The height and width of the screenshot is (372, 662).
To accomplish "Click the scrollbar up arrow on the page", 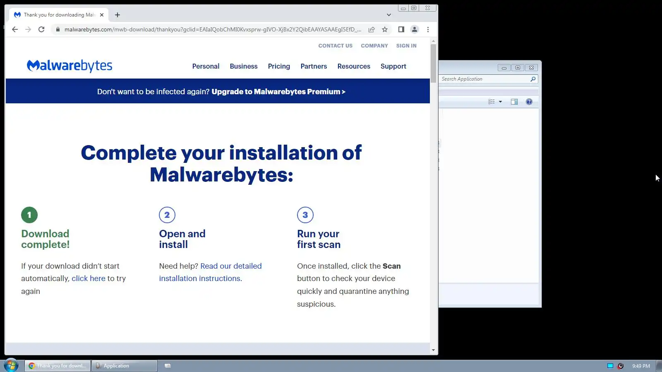I will [x=433, y=41].
